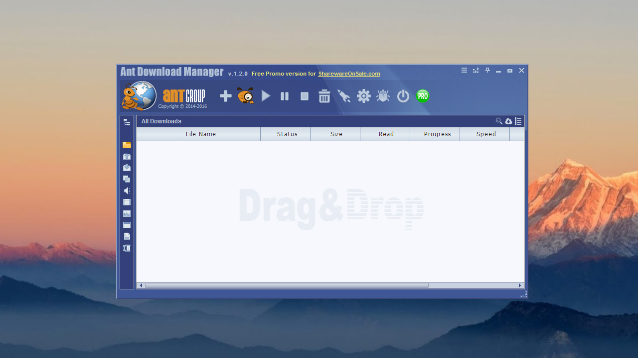638x358 pixels.
Task: Select the audio speaker category in sidebar
Action: 127,191
